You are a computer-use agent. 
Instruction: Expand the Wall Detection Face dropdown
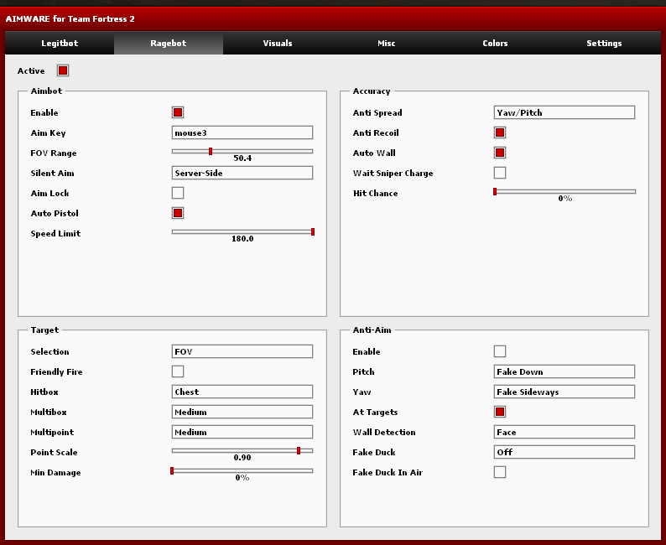(x=565, y=432)
